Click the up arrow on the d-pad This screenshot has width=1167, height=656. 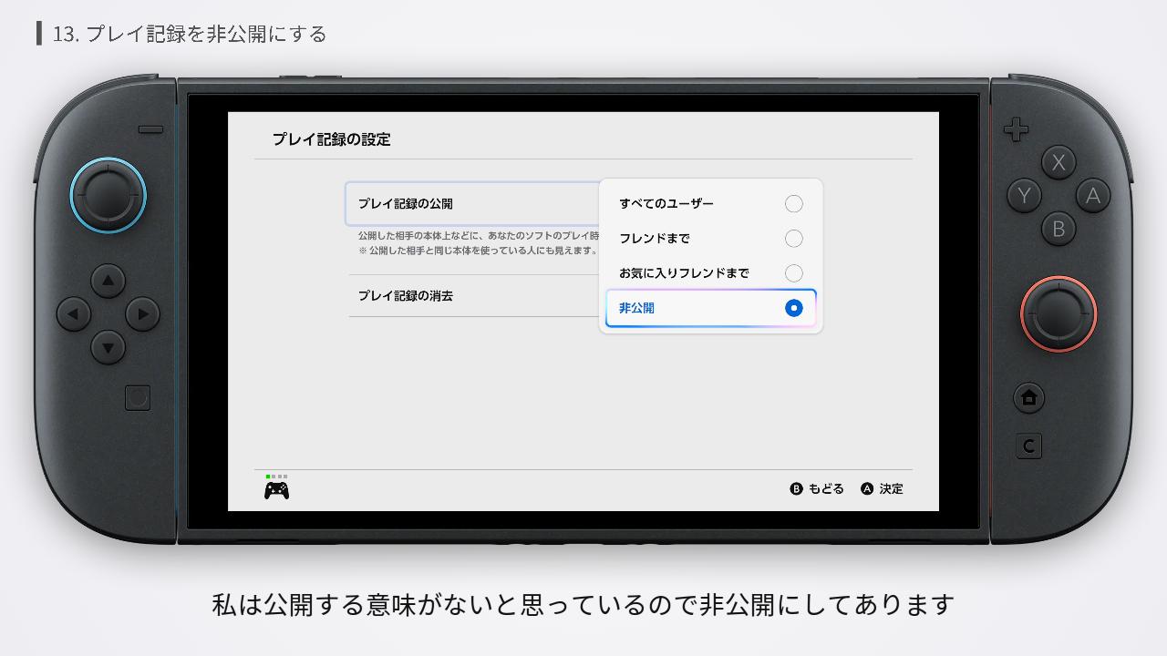(108, 281)
